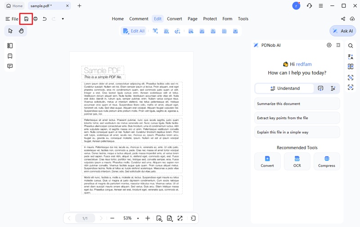Click the Crop page tool icon
The height and width of the screenshot is (227, 360).
pyautogui.click(x=191, y=31)
